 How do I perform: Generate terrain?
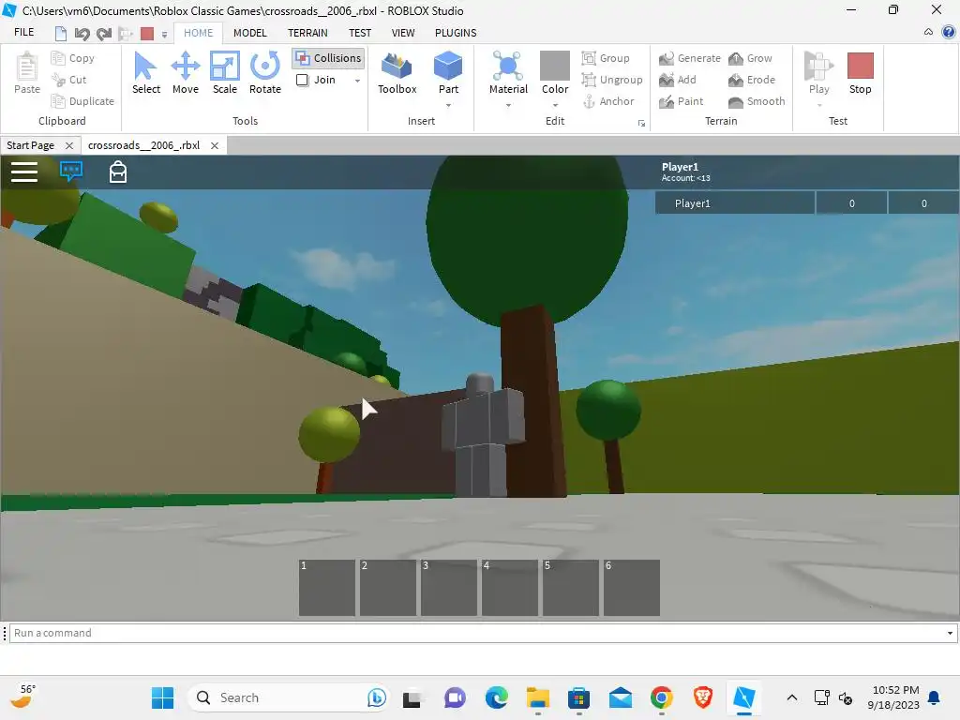click(690, 58)
